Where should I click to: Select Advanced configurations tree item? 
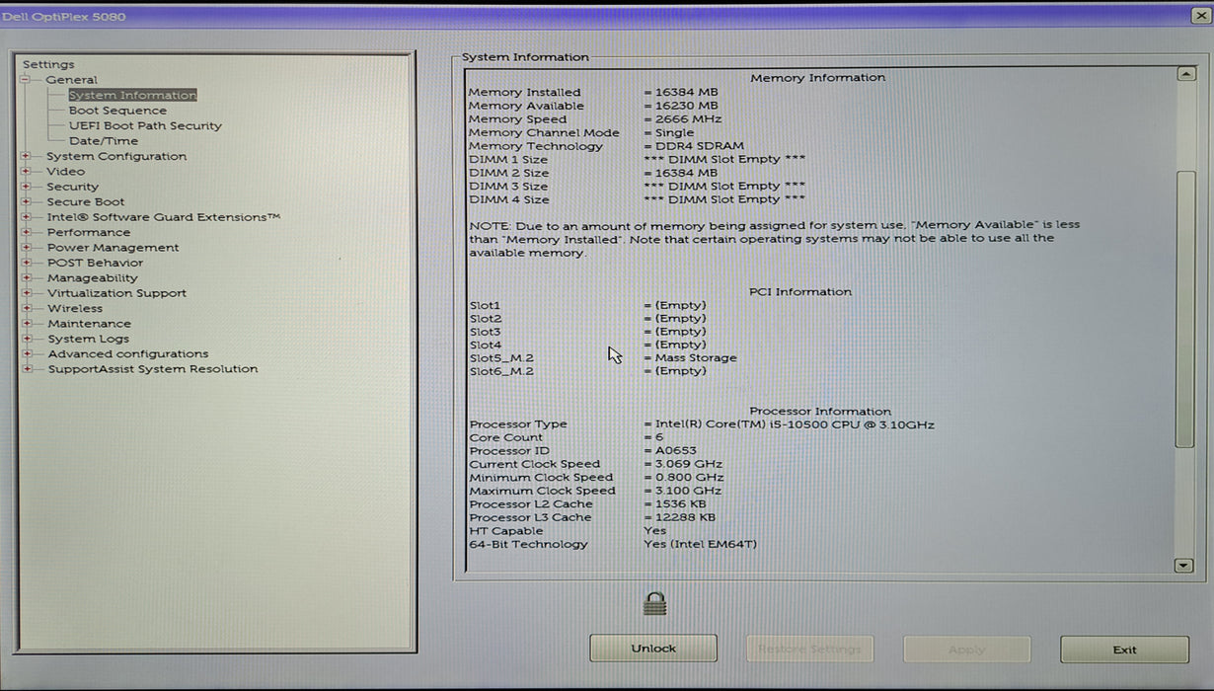[128, 353]
